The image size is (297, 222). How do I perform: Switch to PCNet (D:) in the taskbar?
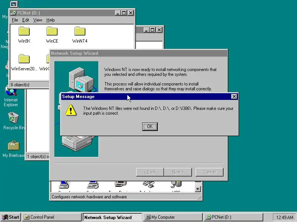pyautogui.click(x=233, y=217)
